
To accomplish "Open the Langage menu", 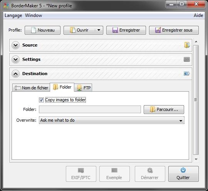I will coord(13,15).
